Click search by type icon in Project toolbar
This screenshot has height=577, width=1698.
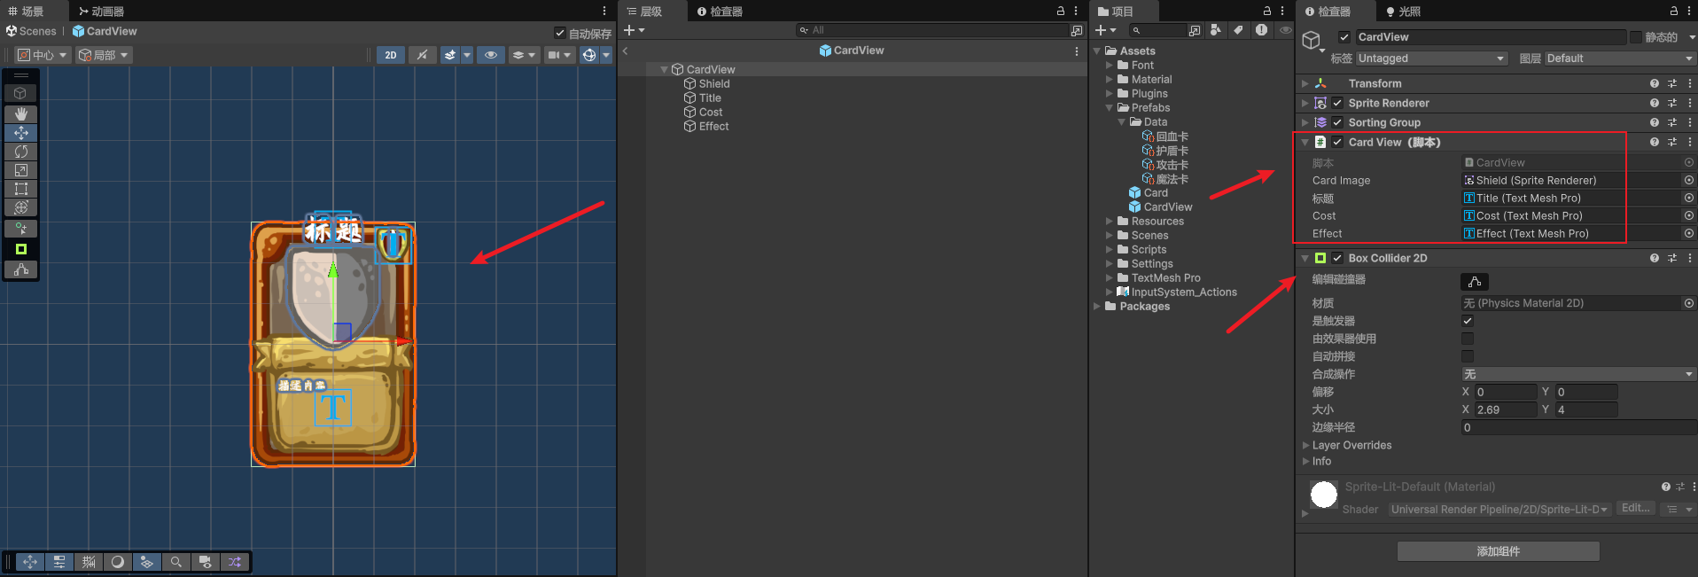coord(1216,30)
